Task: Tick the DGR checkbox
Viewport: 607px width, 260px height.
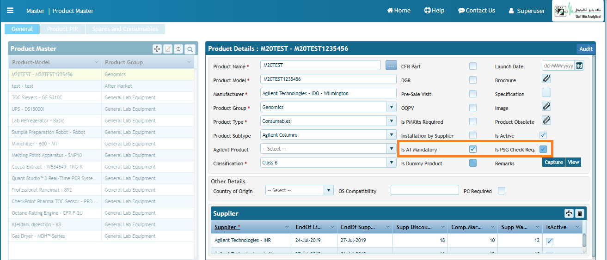Action: (472, 80)
